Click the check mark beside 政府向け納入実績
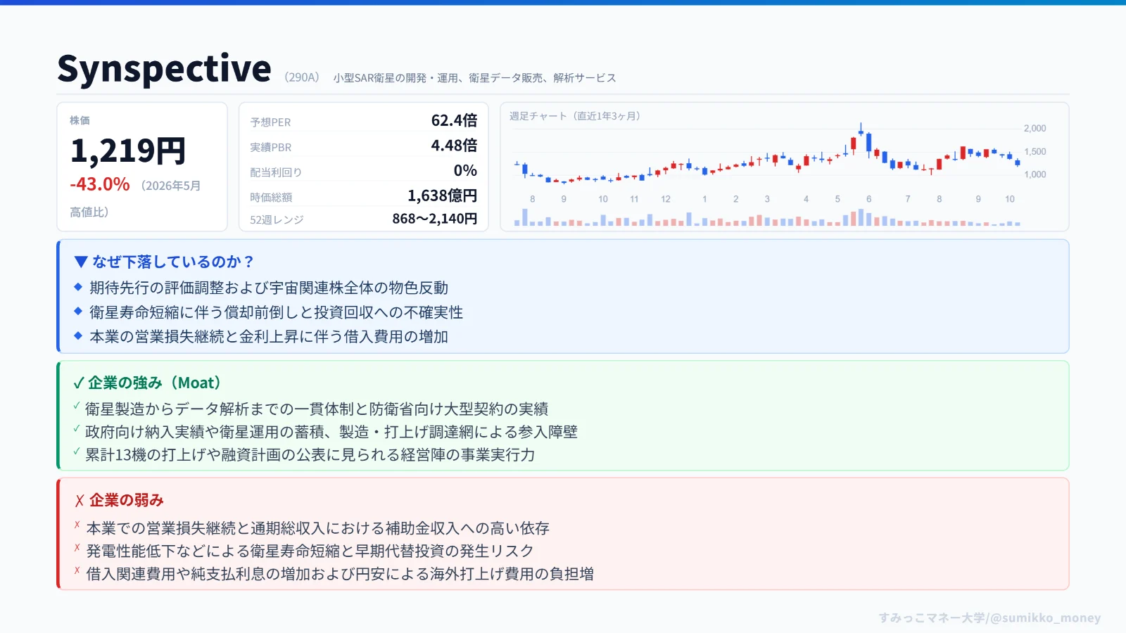Image resolution: width=1126 pixels, height=633 pixels. pos(77,429)
